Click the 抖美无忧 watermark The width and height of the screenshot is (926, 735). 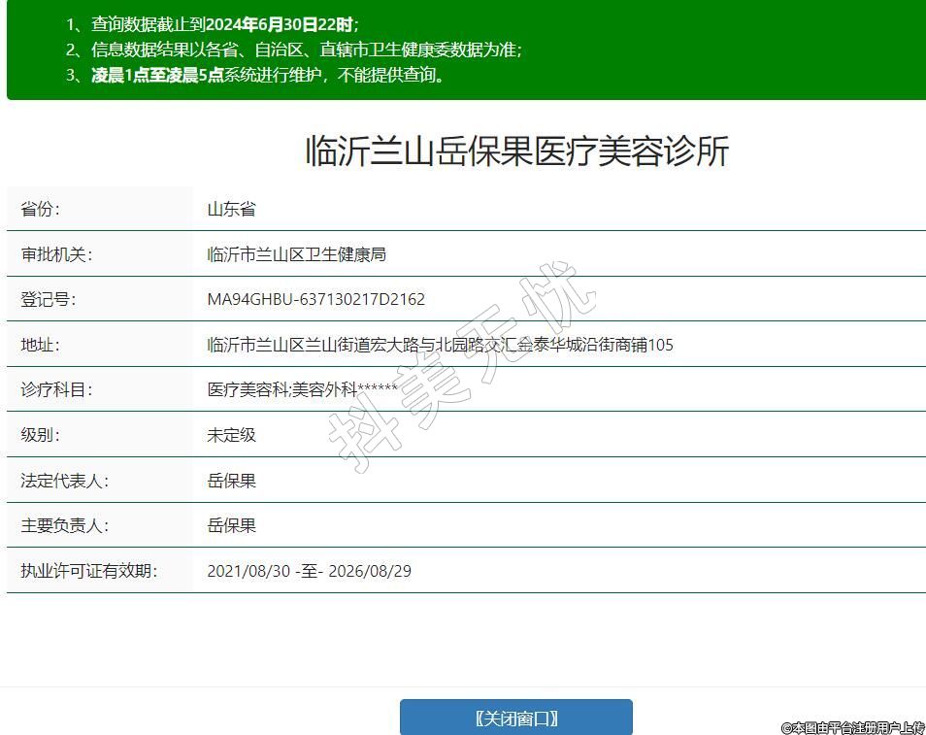(460, 367)
